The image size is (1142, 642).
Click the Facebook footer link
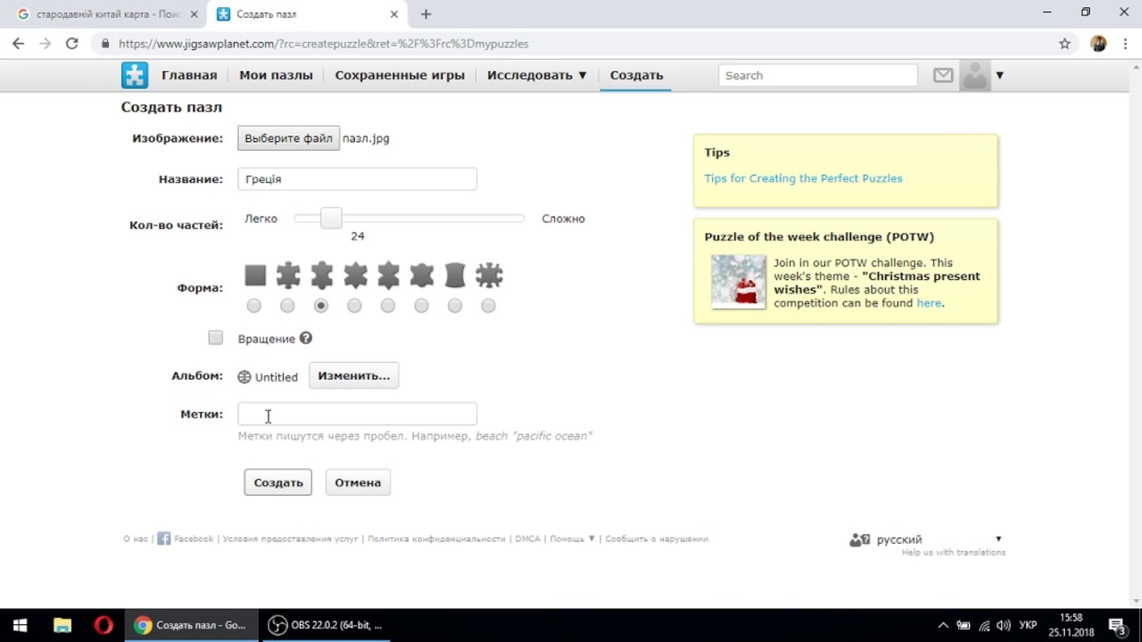pos(186,539)
